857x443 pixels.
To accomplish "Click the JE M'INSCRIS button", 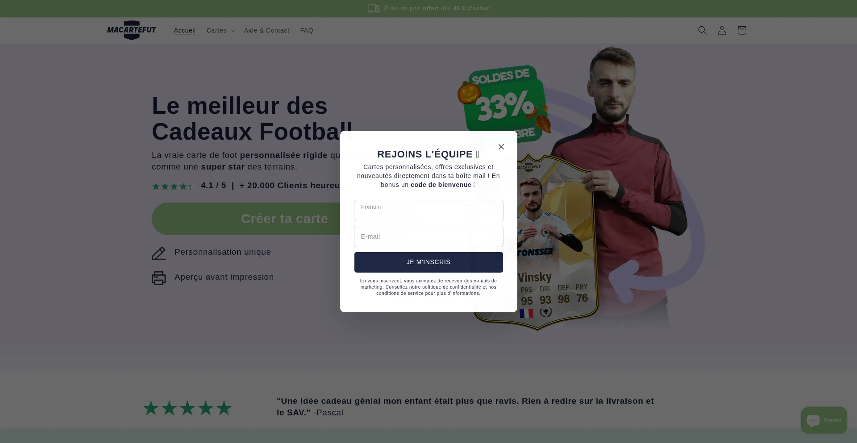I will point(428,262).
